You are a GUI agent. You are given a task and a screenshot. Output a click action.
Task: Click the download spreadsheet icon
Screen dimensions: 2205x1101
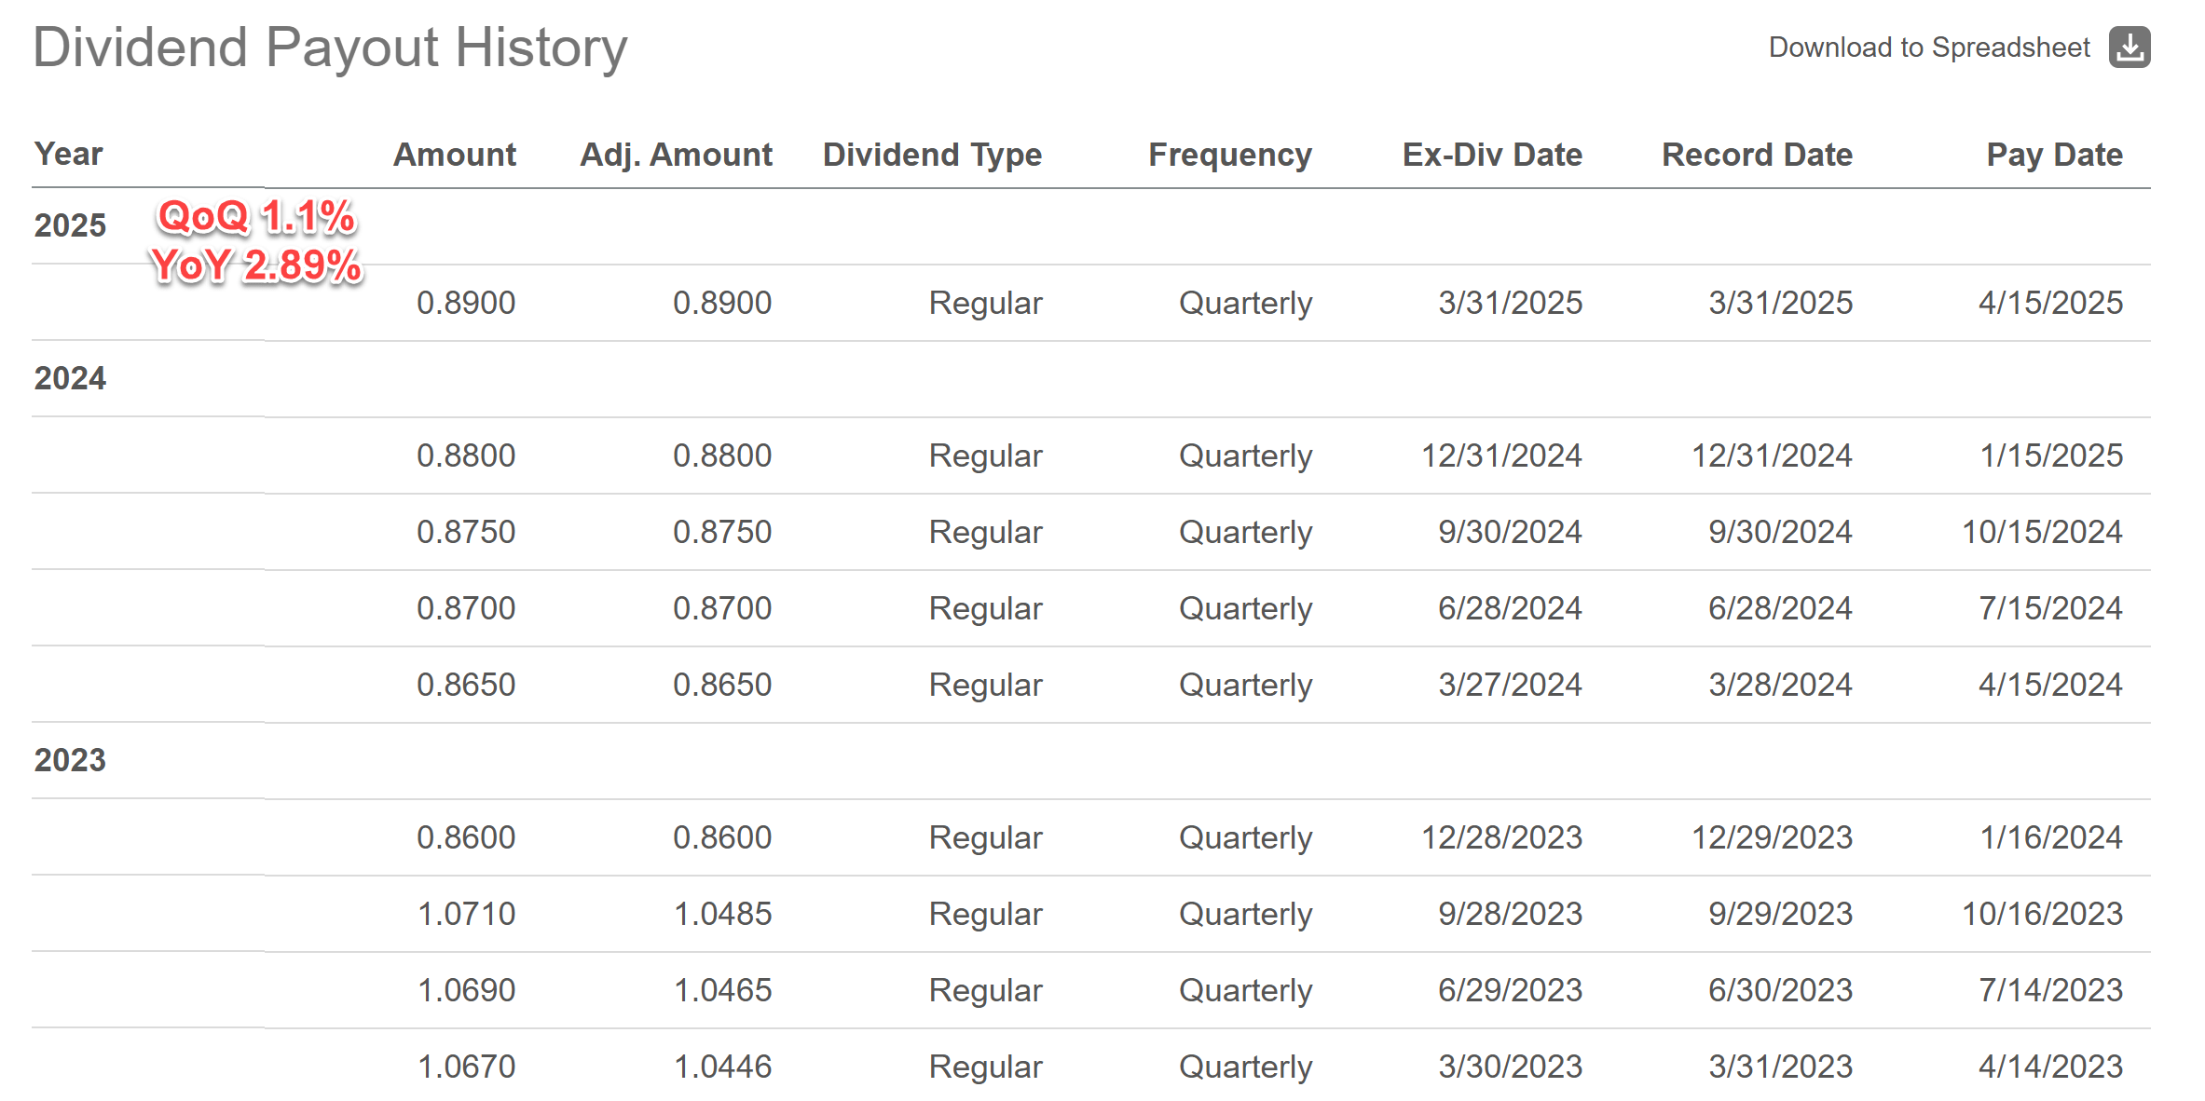(2130, 48)
